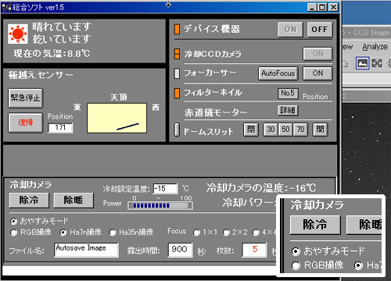Click the 露出時間 field showing 900
The image size is (391, 281).
coord(181,250)
